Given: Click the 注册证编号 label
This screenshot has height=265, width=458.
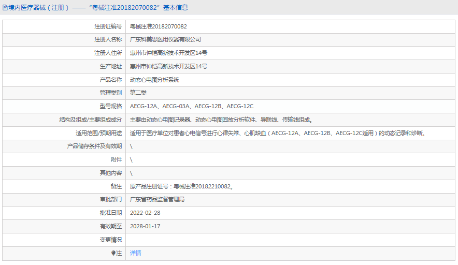Looking at the screenshot, I should (108, 26).
